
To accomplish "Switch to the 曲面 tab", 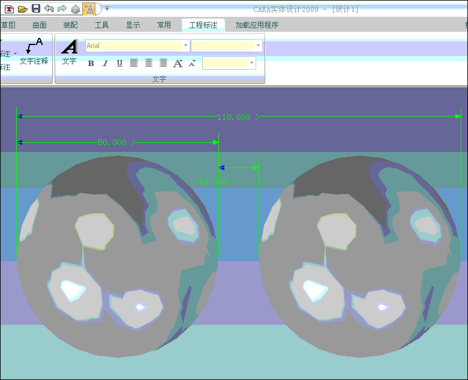I will (40, 25).
